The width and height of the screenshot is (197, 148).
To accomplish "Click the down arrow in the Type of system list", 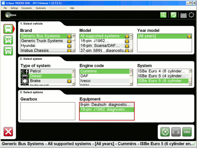I will pos(73,84).
